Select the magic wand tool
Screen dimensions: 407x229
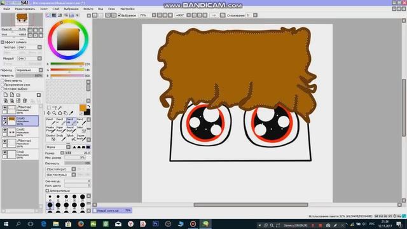60,108
